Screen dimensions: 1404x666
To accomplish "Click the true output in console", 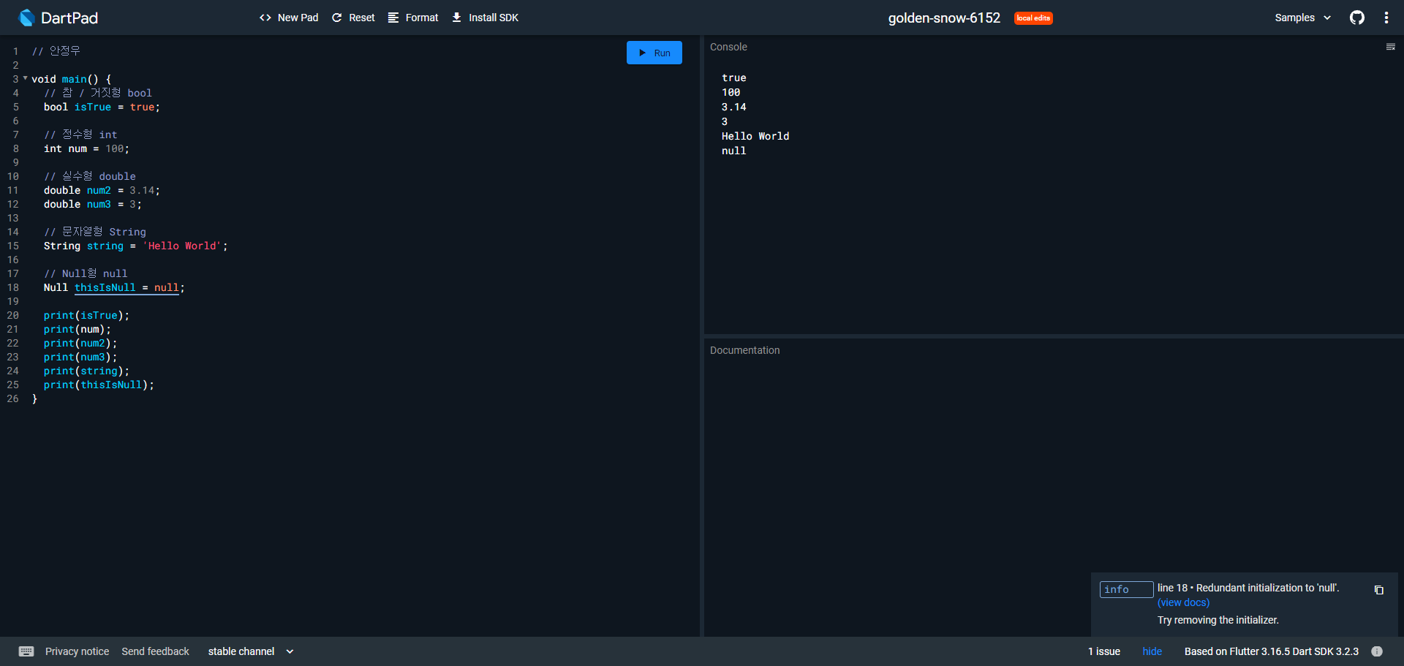I will pos(734,77).
